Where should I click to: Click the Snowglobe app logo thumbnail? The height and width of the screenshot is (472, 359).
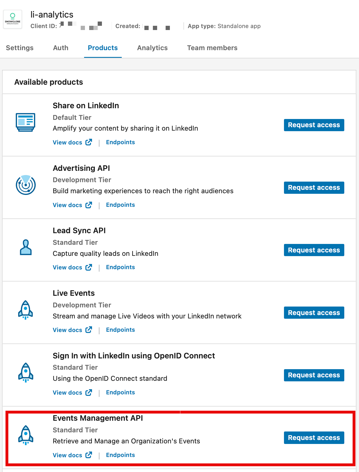12,19
